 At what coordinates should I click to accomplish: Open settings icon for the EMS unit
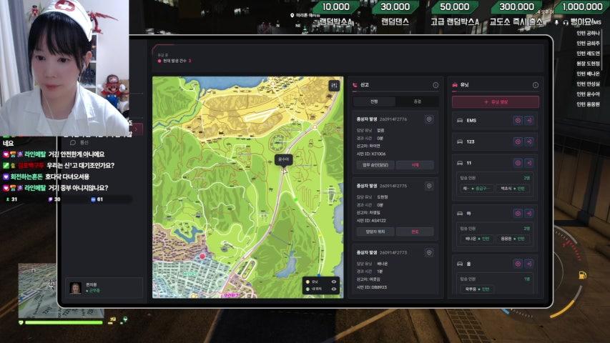tap(518, 121)
